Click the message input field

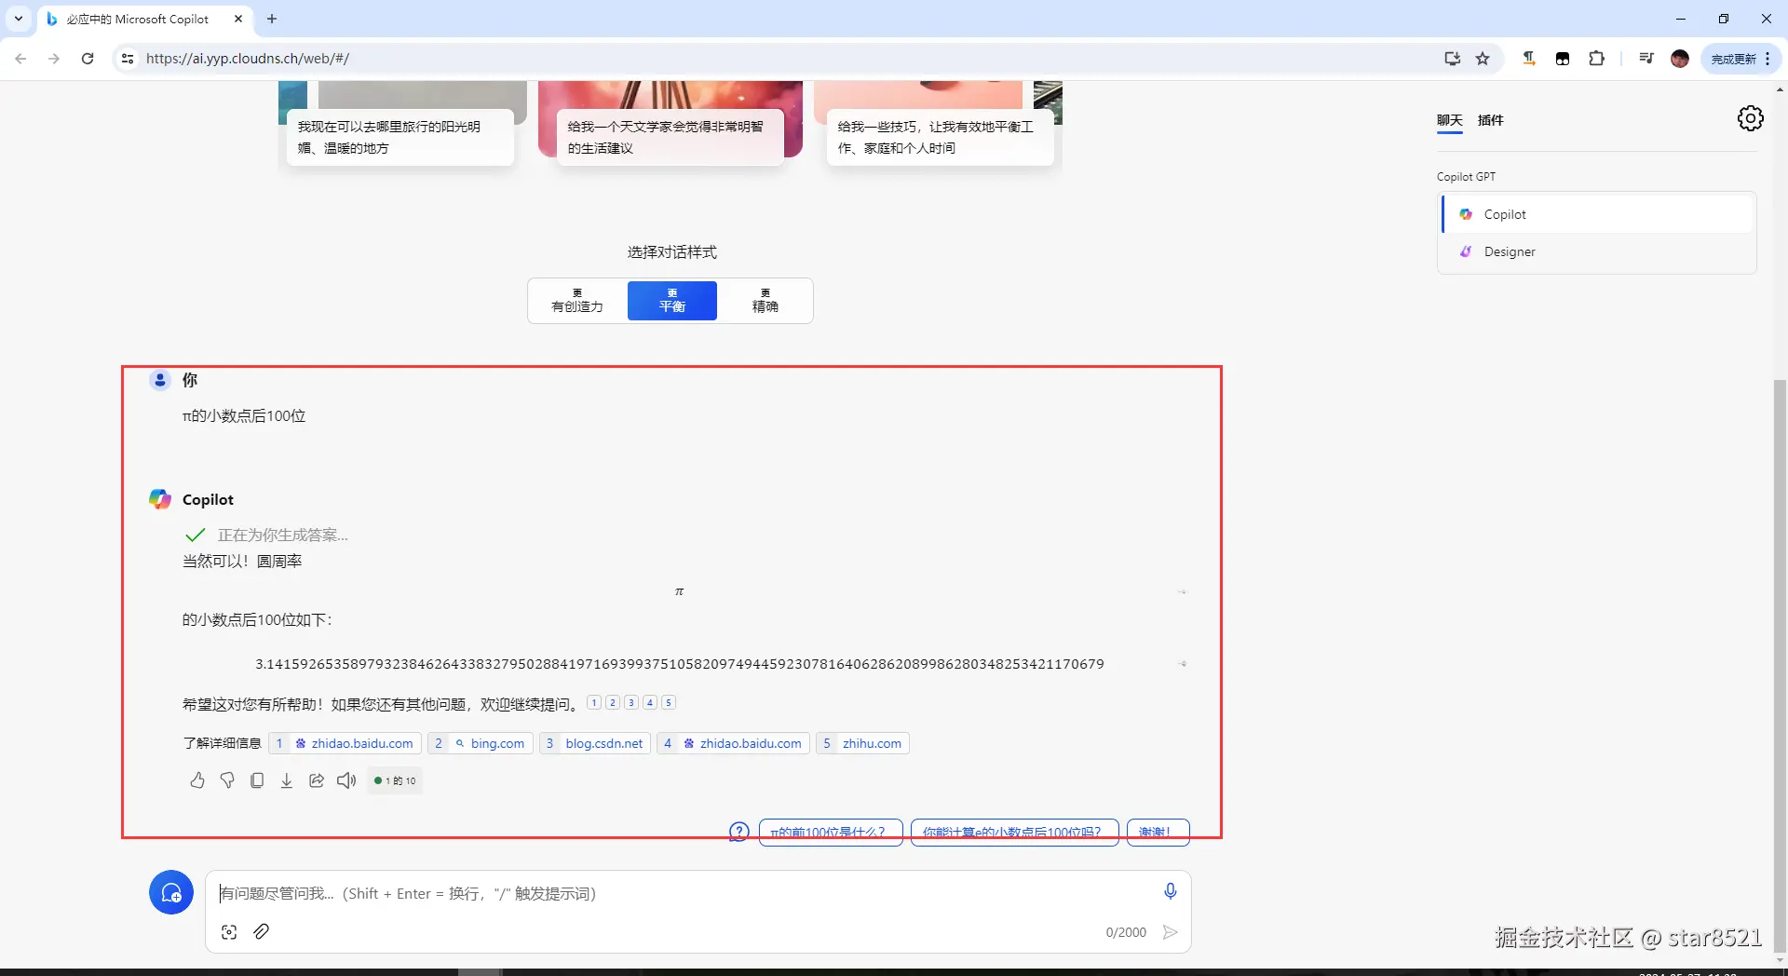pos(684,893)
